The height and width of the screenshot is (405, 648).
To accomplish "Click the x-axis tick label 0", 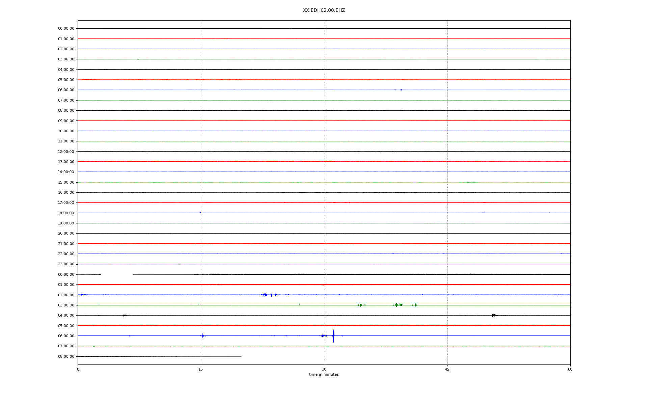I will (78, 369).
